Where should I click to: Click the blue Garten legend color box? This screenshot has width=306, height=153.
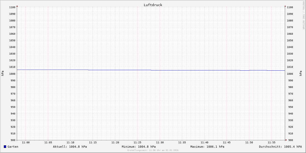(x=5, y=147)
